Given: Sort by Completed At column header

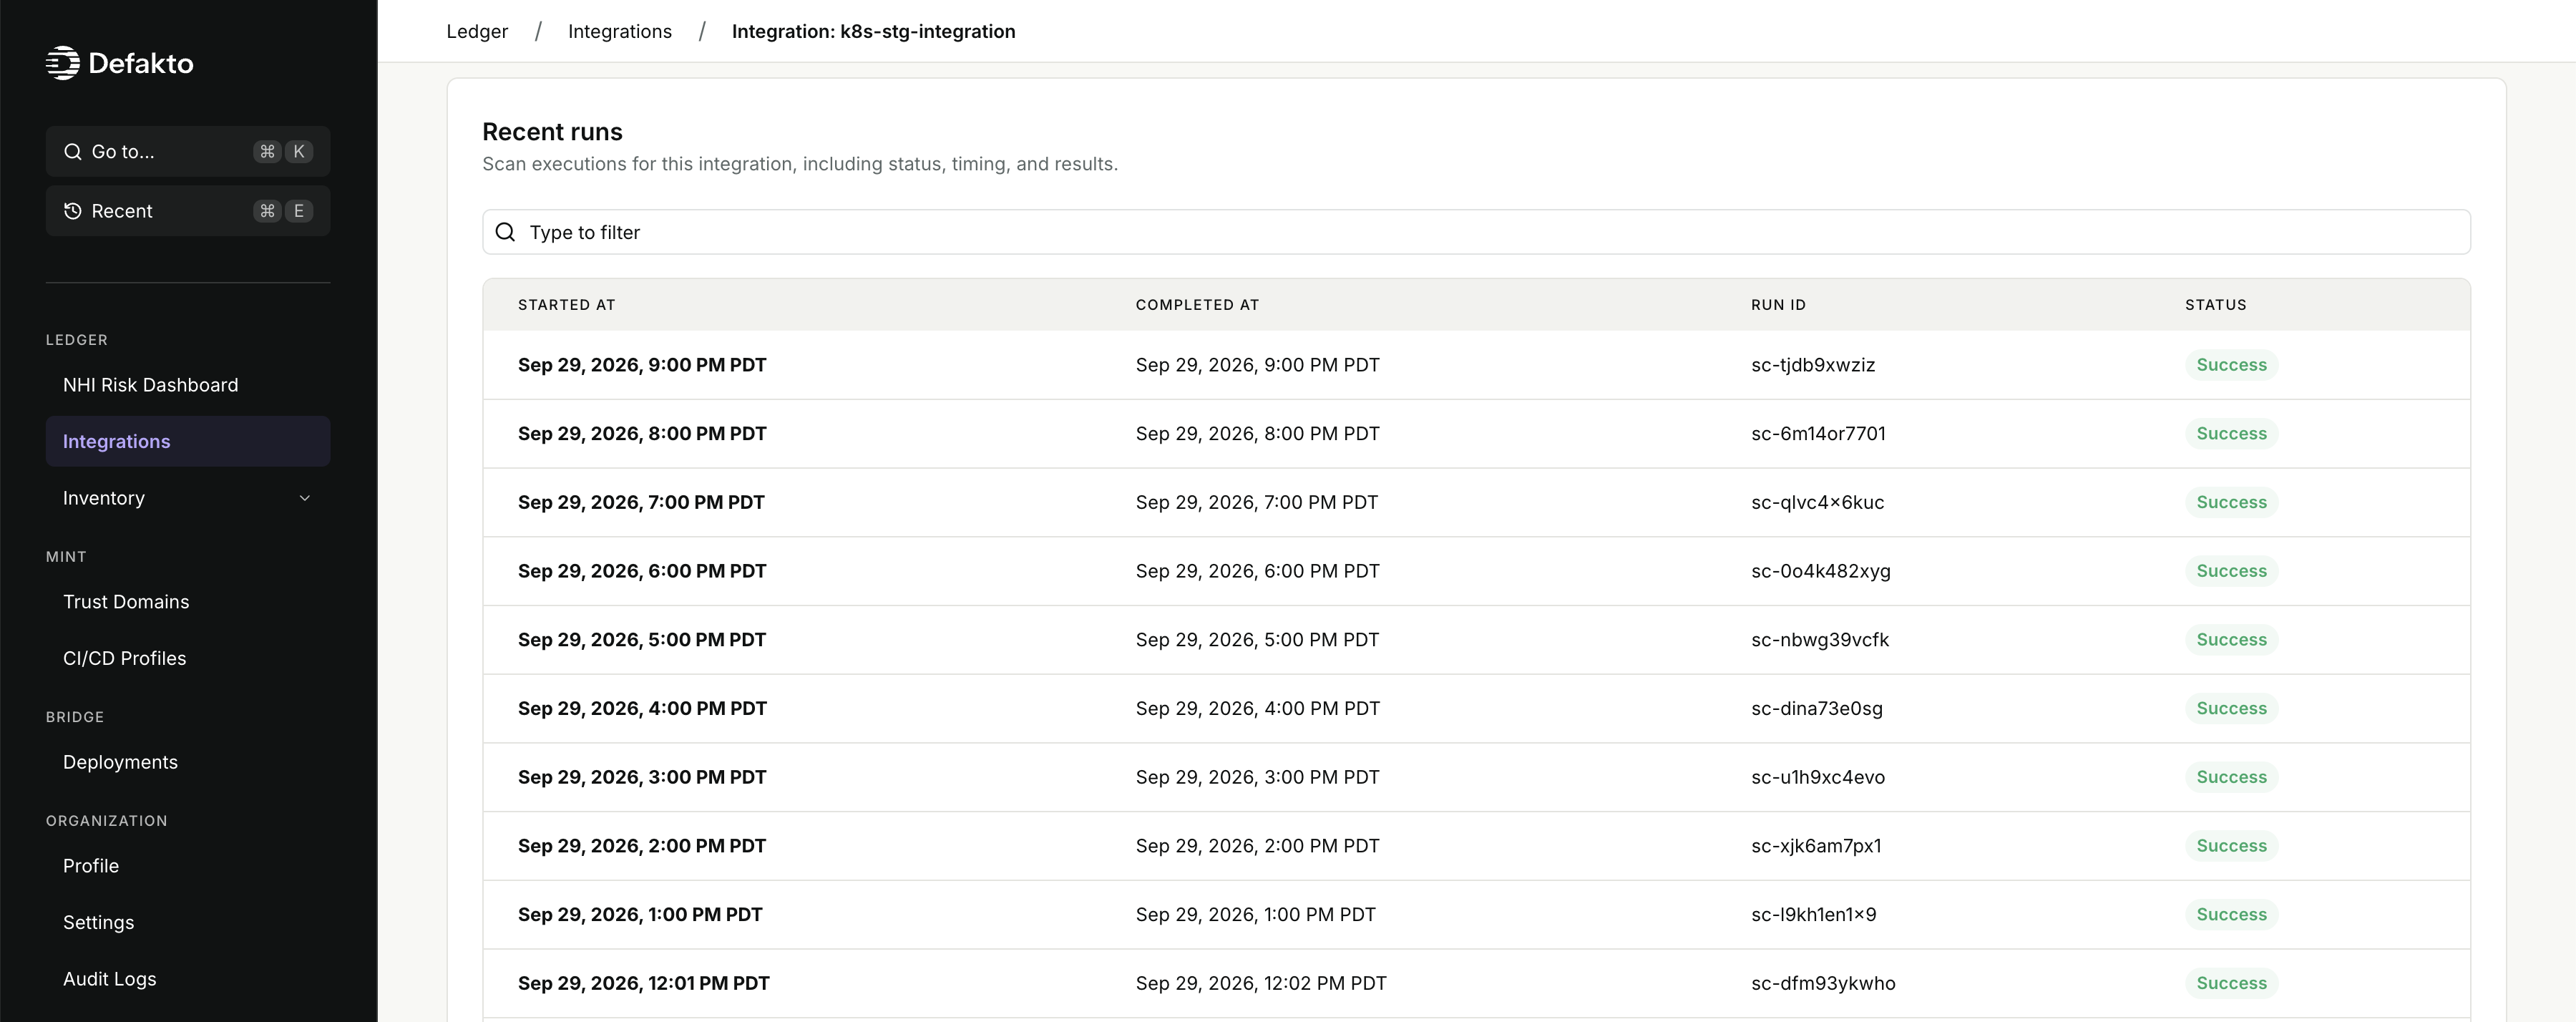Looking at the screenshot, I should [1197, 305].
